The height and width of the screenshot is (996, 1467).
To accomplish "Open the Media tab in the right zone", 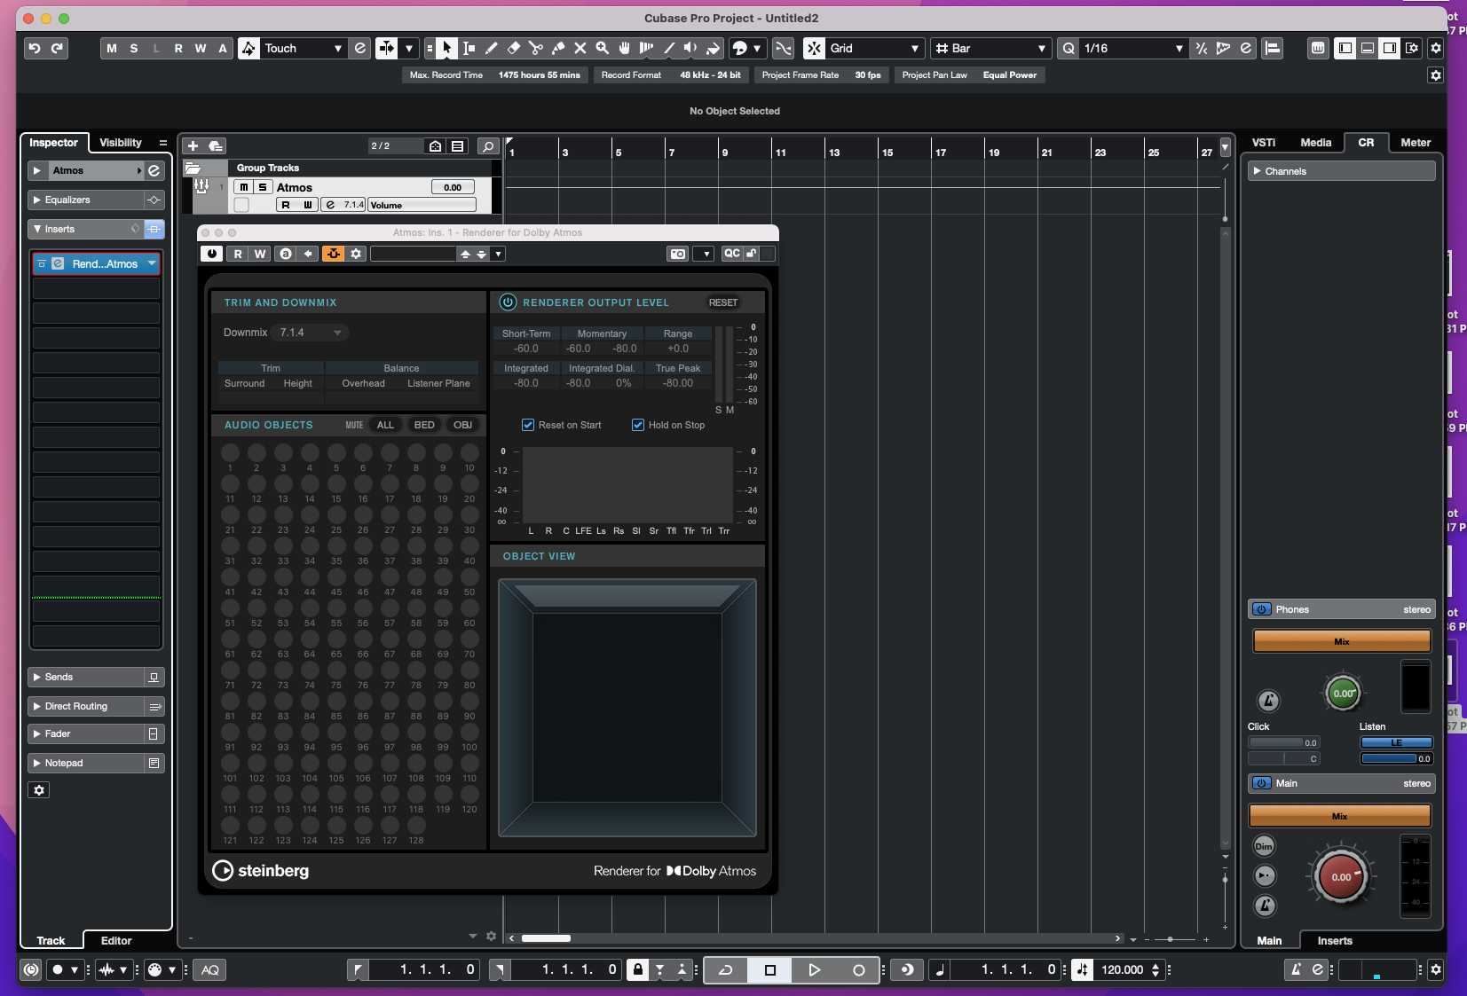I will tap(1315, 142).
